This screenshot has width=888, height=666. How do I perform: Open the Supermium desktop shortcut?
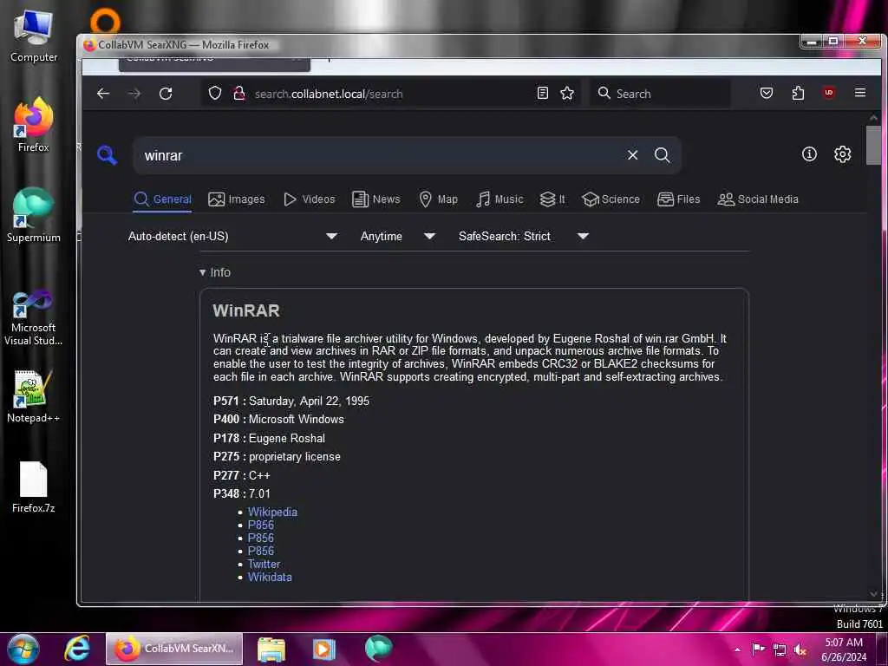tap(34, 215)
